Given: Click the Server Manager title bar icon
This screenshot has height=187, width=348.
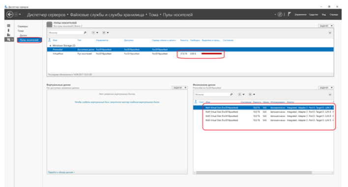Looking at the screenshot, I should click(x=6, y=7).
